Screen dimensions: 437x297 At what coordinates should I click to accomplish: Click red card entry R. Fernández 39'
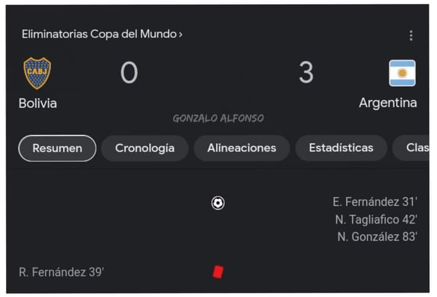pyautogui.click(x=61, y=272)
